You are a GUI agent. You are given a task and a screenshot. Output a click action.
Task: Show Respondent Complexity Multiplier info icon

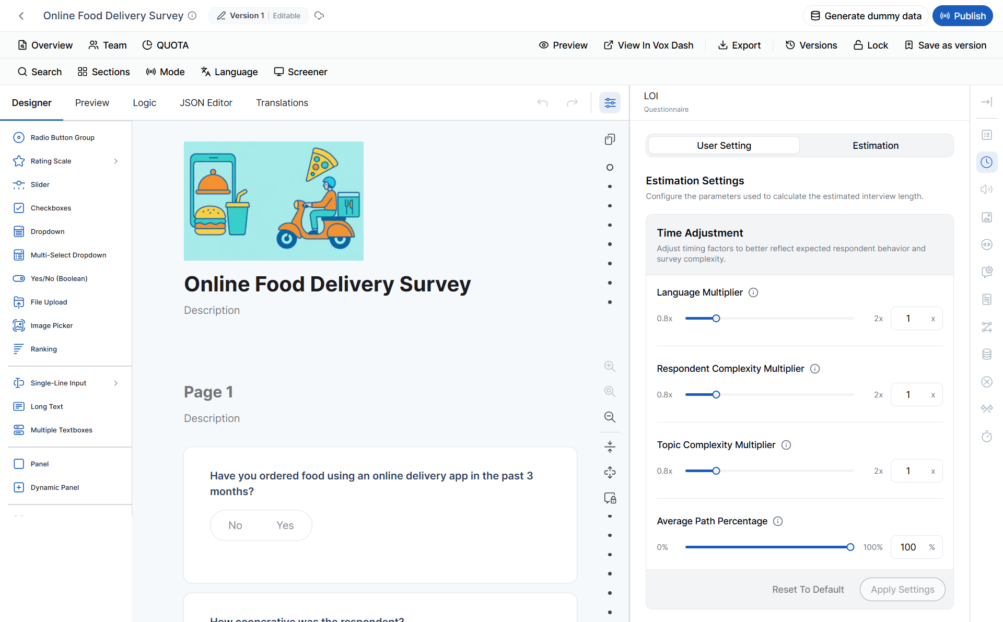pos(815,369)
